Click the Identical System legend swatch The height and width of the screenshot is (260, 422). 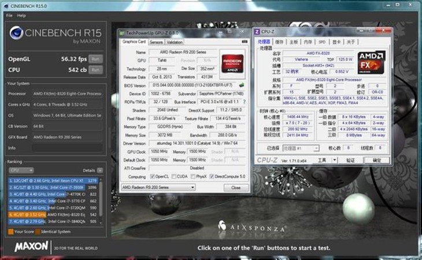coord(38,232)
